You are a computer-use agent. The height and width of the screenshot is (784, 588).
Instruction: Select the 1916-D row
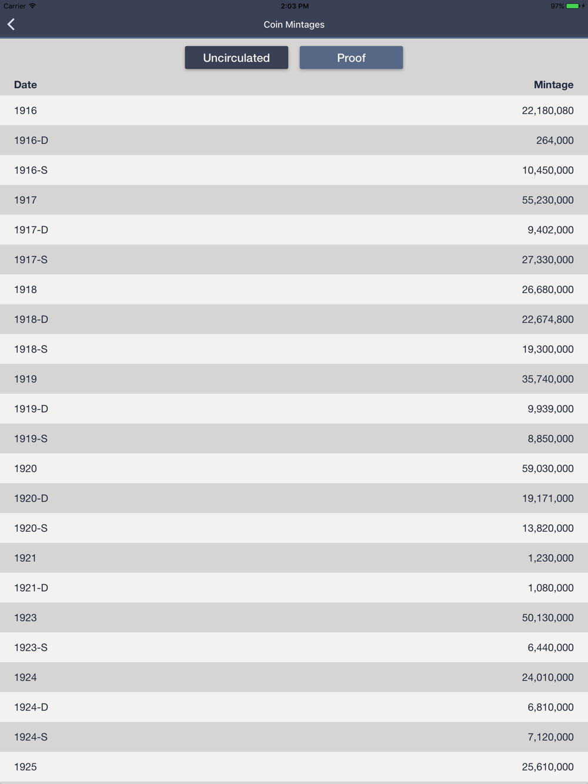tap(294, 140)
